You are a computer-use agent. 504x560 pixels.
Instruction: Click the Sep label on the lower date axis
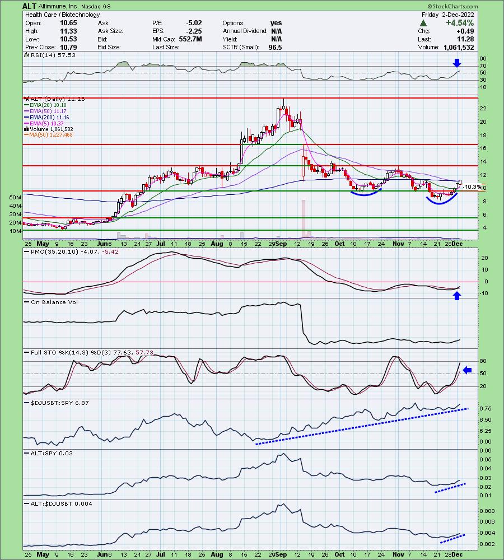(x=281, y=554)
